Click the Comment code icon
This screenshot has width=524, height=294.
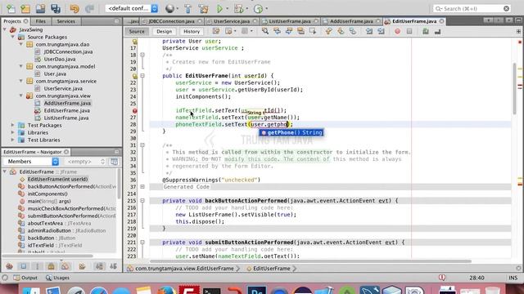point(426,31)
